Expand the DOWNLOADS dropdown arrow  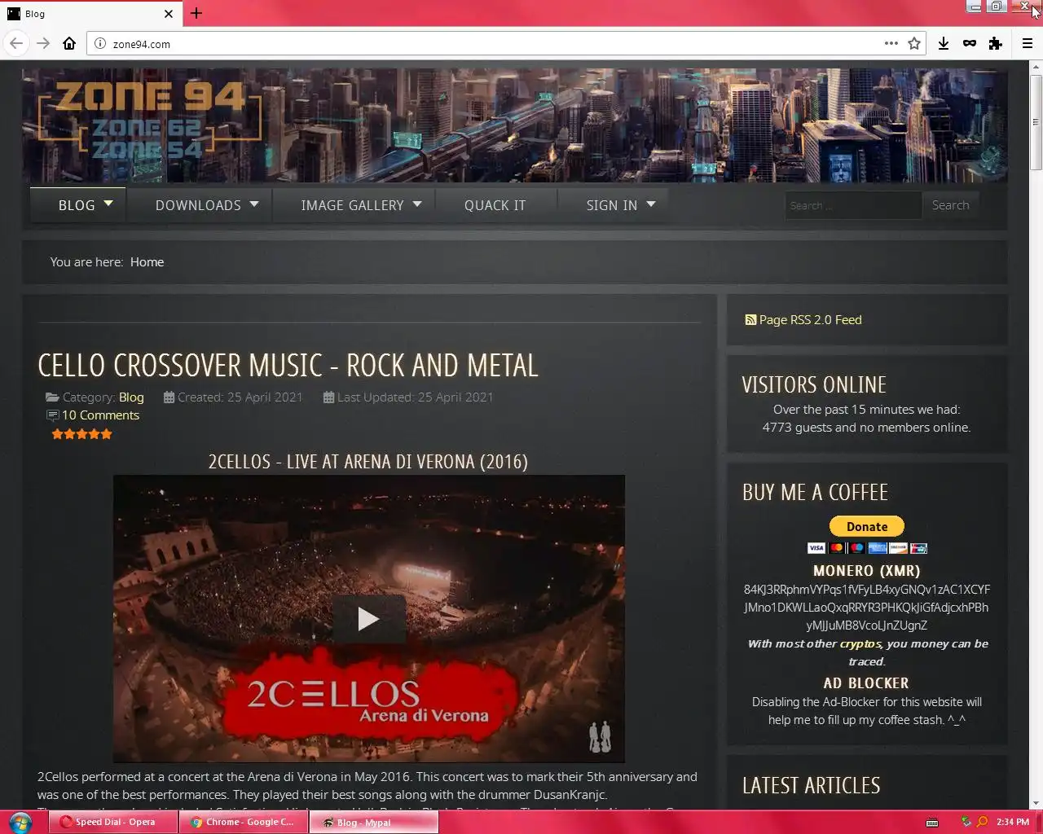pyautogui.click(x=254, y=204)
